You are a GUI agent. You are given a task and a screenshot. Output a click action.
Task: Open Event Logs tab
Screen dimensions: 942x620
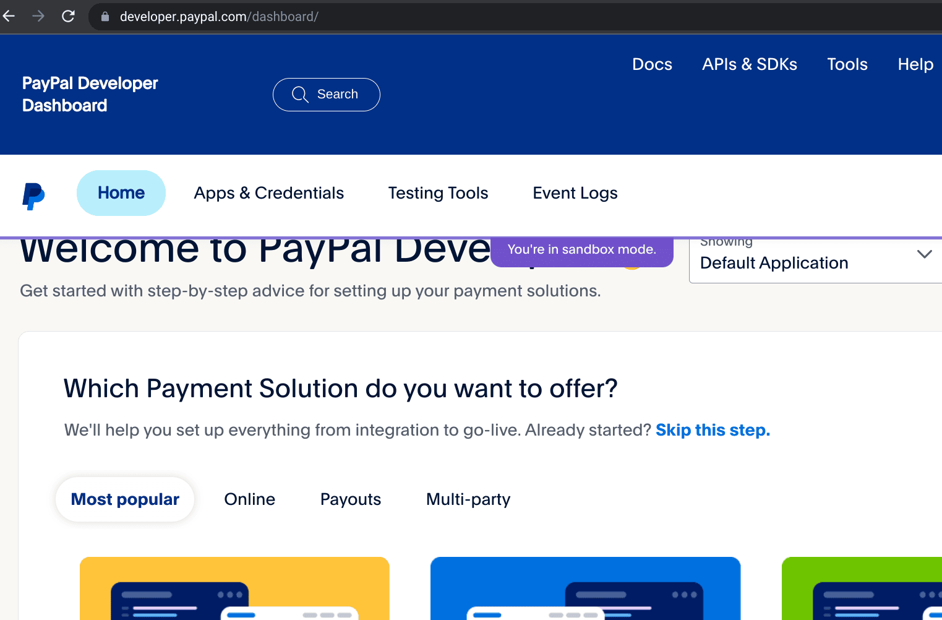point(575,193)
